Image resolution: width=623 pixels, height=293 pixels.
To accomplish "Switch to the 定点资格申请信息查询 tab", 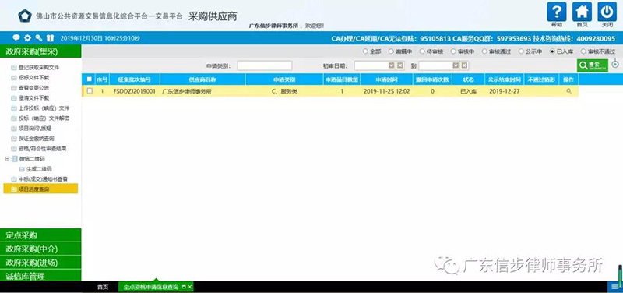I will 151,287.
